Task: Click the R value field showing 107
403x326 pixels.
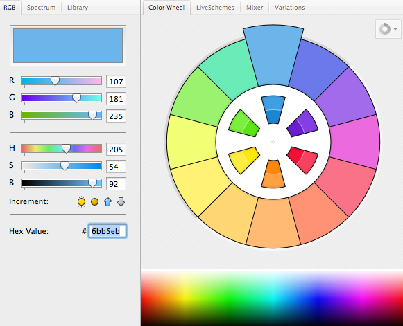Action: 116,82
